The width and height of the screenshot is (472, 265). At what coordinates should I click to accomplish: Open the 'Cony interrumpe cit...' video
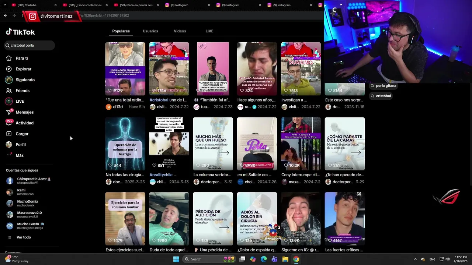301,144
